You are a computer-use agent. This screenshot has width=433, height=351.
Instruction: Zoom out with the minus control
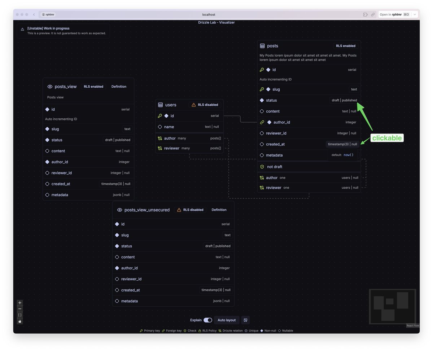(x=20, y=309)
